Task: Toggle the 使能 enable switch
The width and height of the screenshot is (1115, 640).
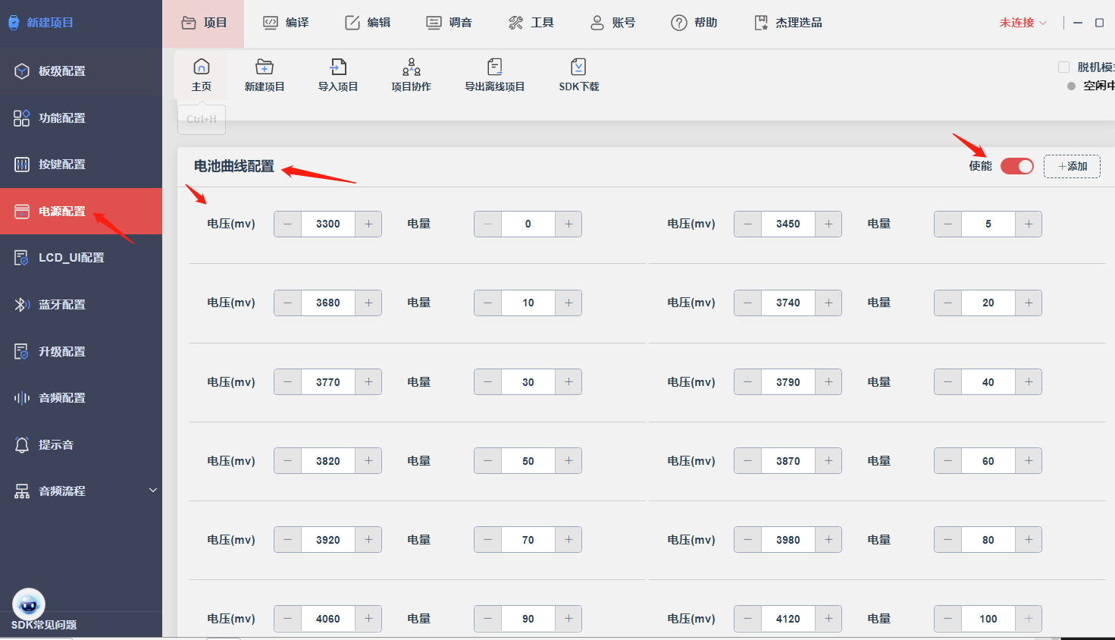Action: click(1016, 166)
